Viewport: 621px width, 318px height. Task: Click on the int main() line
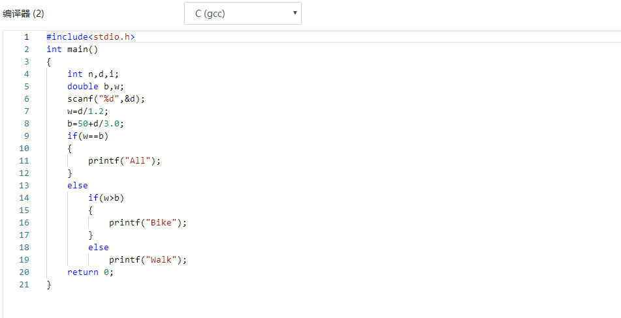[x=72, y=50]
